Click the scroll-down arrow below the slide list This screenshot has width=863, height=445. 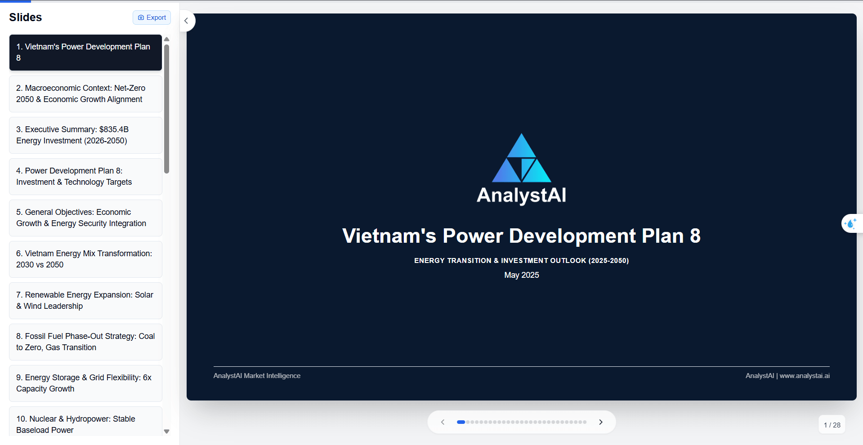166,431
